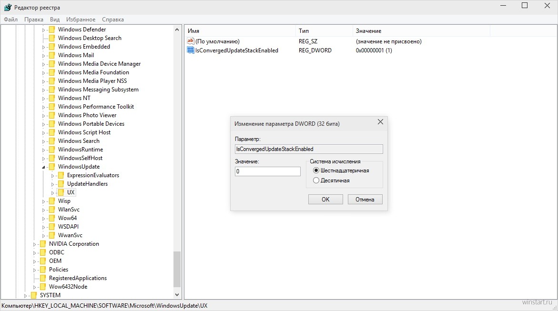Collapse the WindowsUpdate tree node

click(x=43, y=167)
